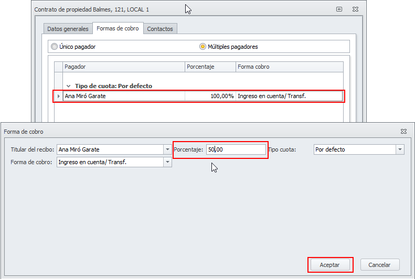
Task: Click the Formas de cobro tab
Action: coord(118,28)
